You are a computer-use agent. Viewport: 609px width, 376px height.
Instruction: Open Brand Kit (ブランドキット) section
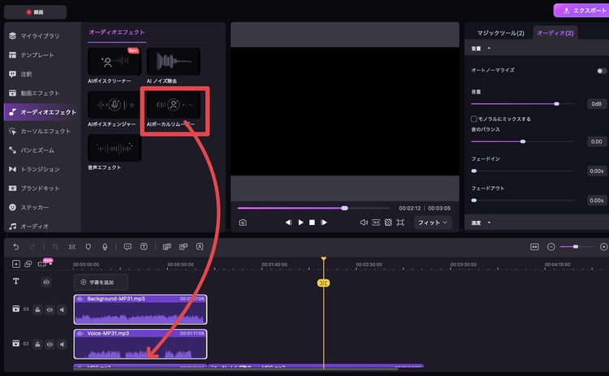click(x=40, y=188)
